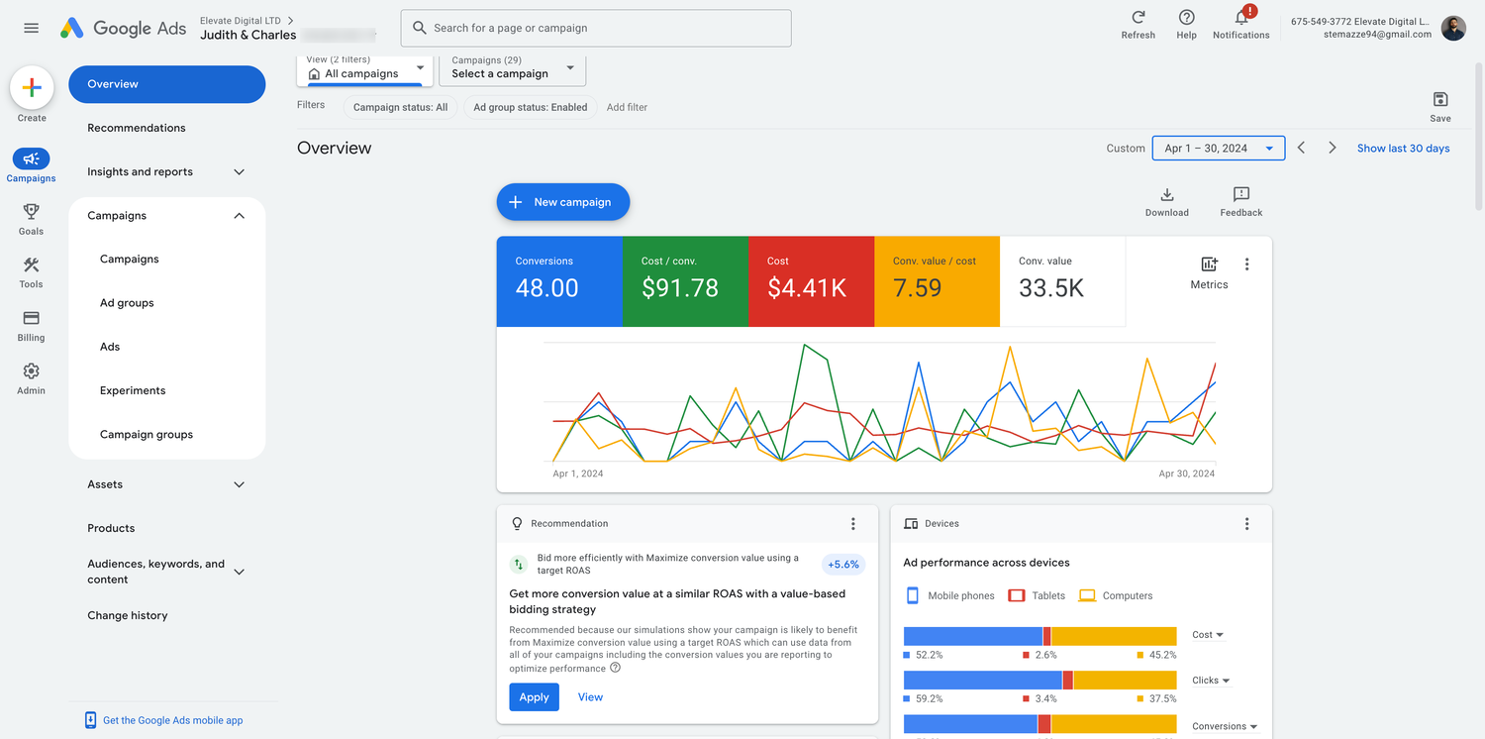Viewport: 1485px width, 739px height.
Task: Click the Campaign status: All filter chip
Action: click(400, 107)
